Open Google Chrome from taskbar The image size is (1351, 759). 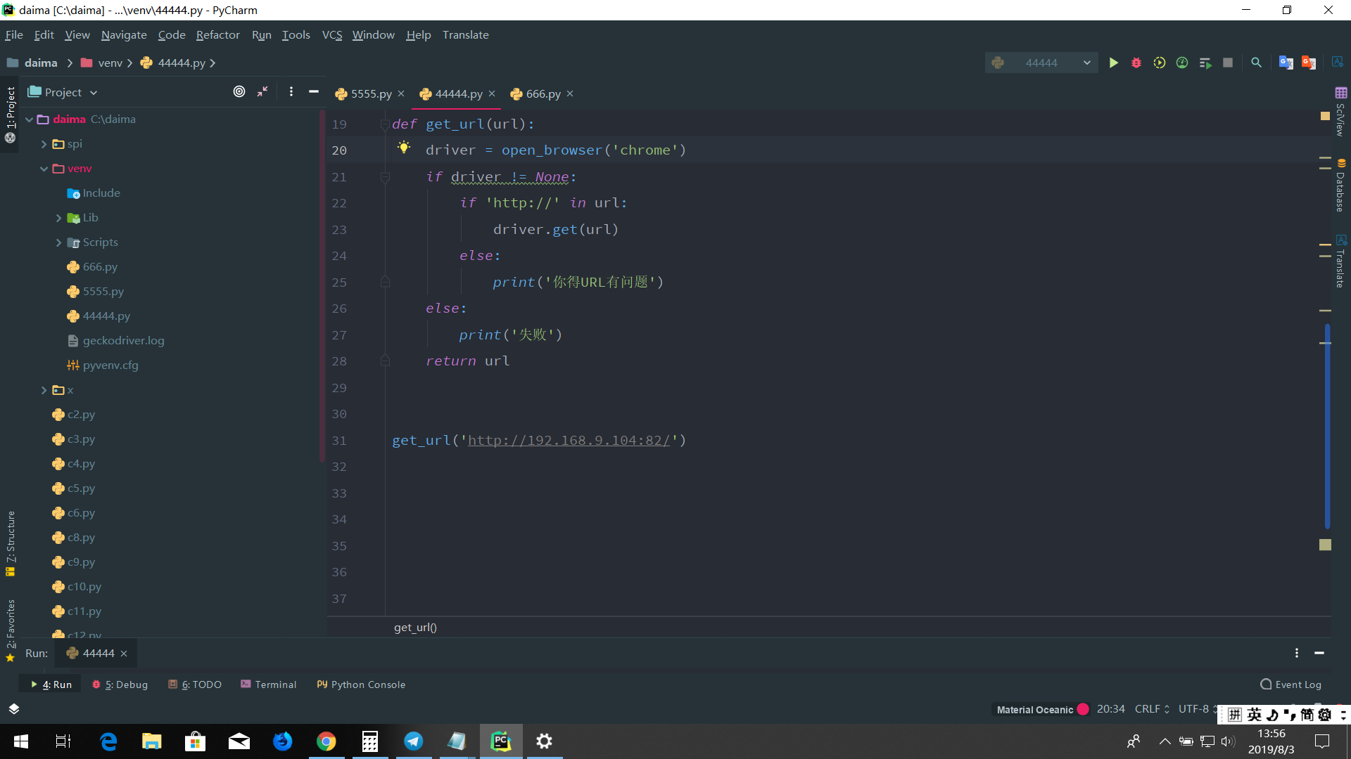326,741
